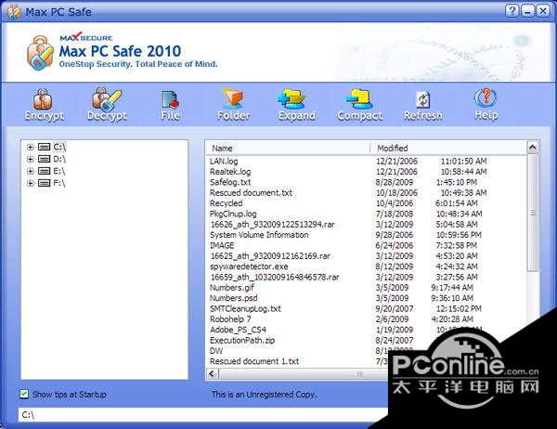Open Help from the toolbar
The height and width of the screenshot is (429, 557).
pyautogui.click(x=486, y=104)
